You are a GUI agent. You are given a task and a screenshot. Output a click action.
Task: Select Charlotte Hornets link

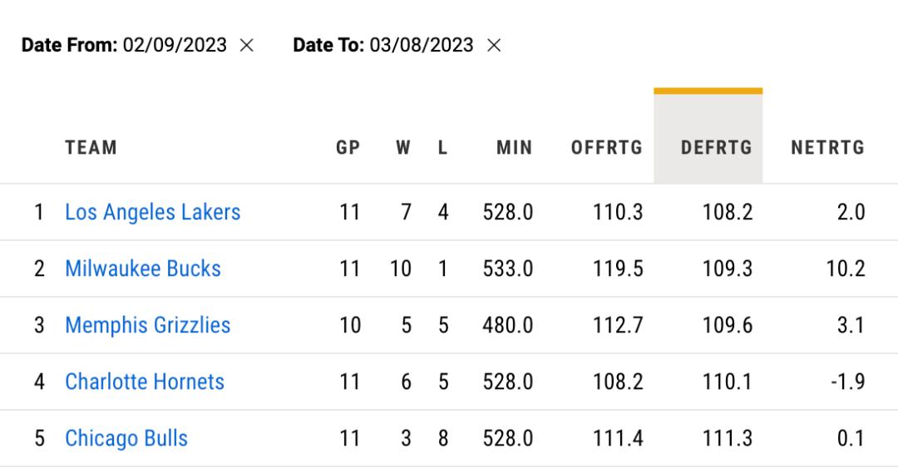coord(145,382)
